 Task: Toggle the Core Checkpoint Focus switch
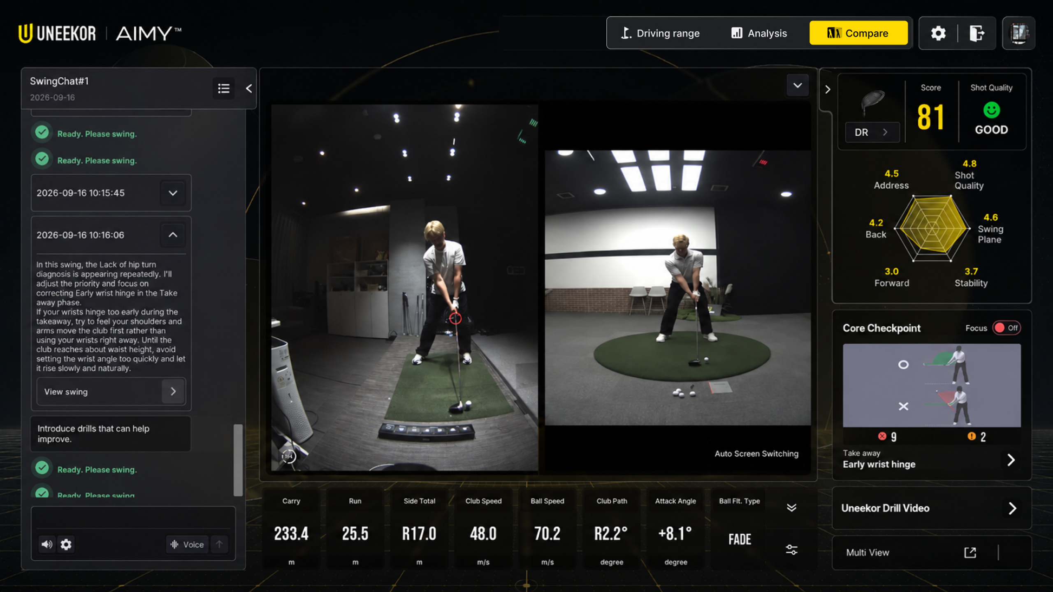point(1007,328)
